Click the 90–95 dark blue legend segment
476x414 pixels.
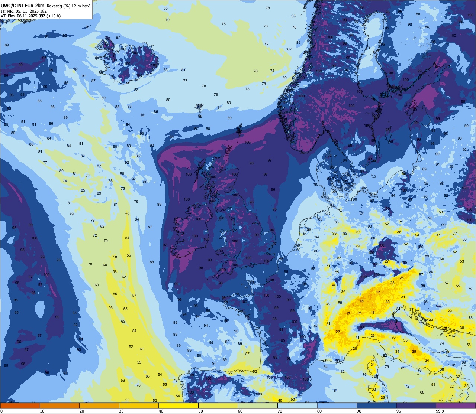[x=376, y=405]
